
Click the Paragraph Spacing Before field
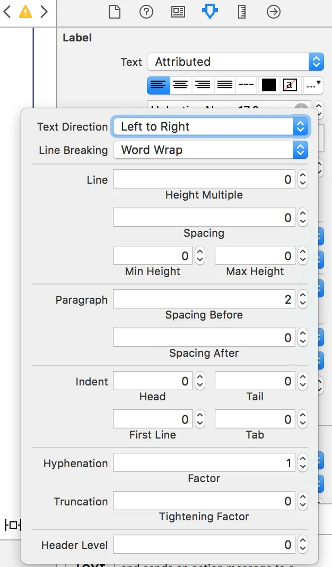point(204,300)
